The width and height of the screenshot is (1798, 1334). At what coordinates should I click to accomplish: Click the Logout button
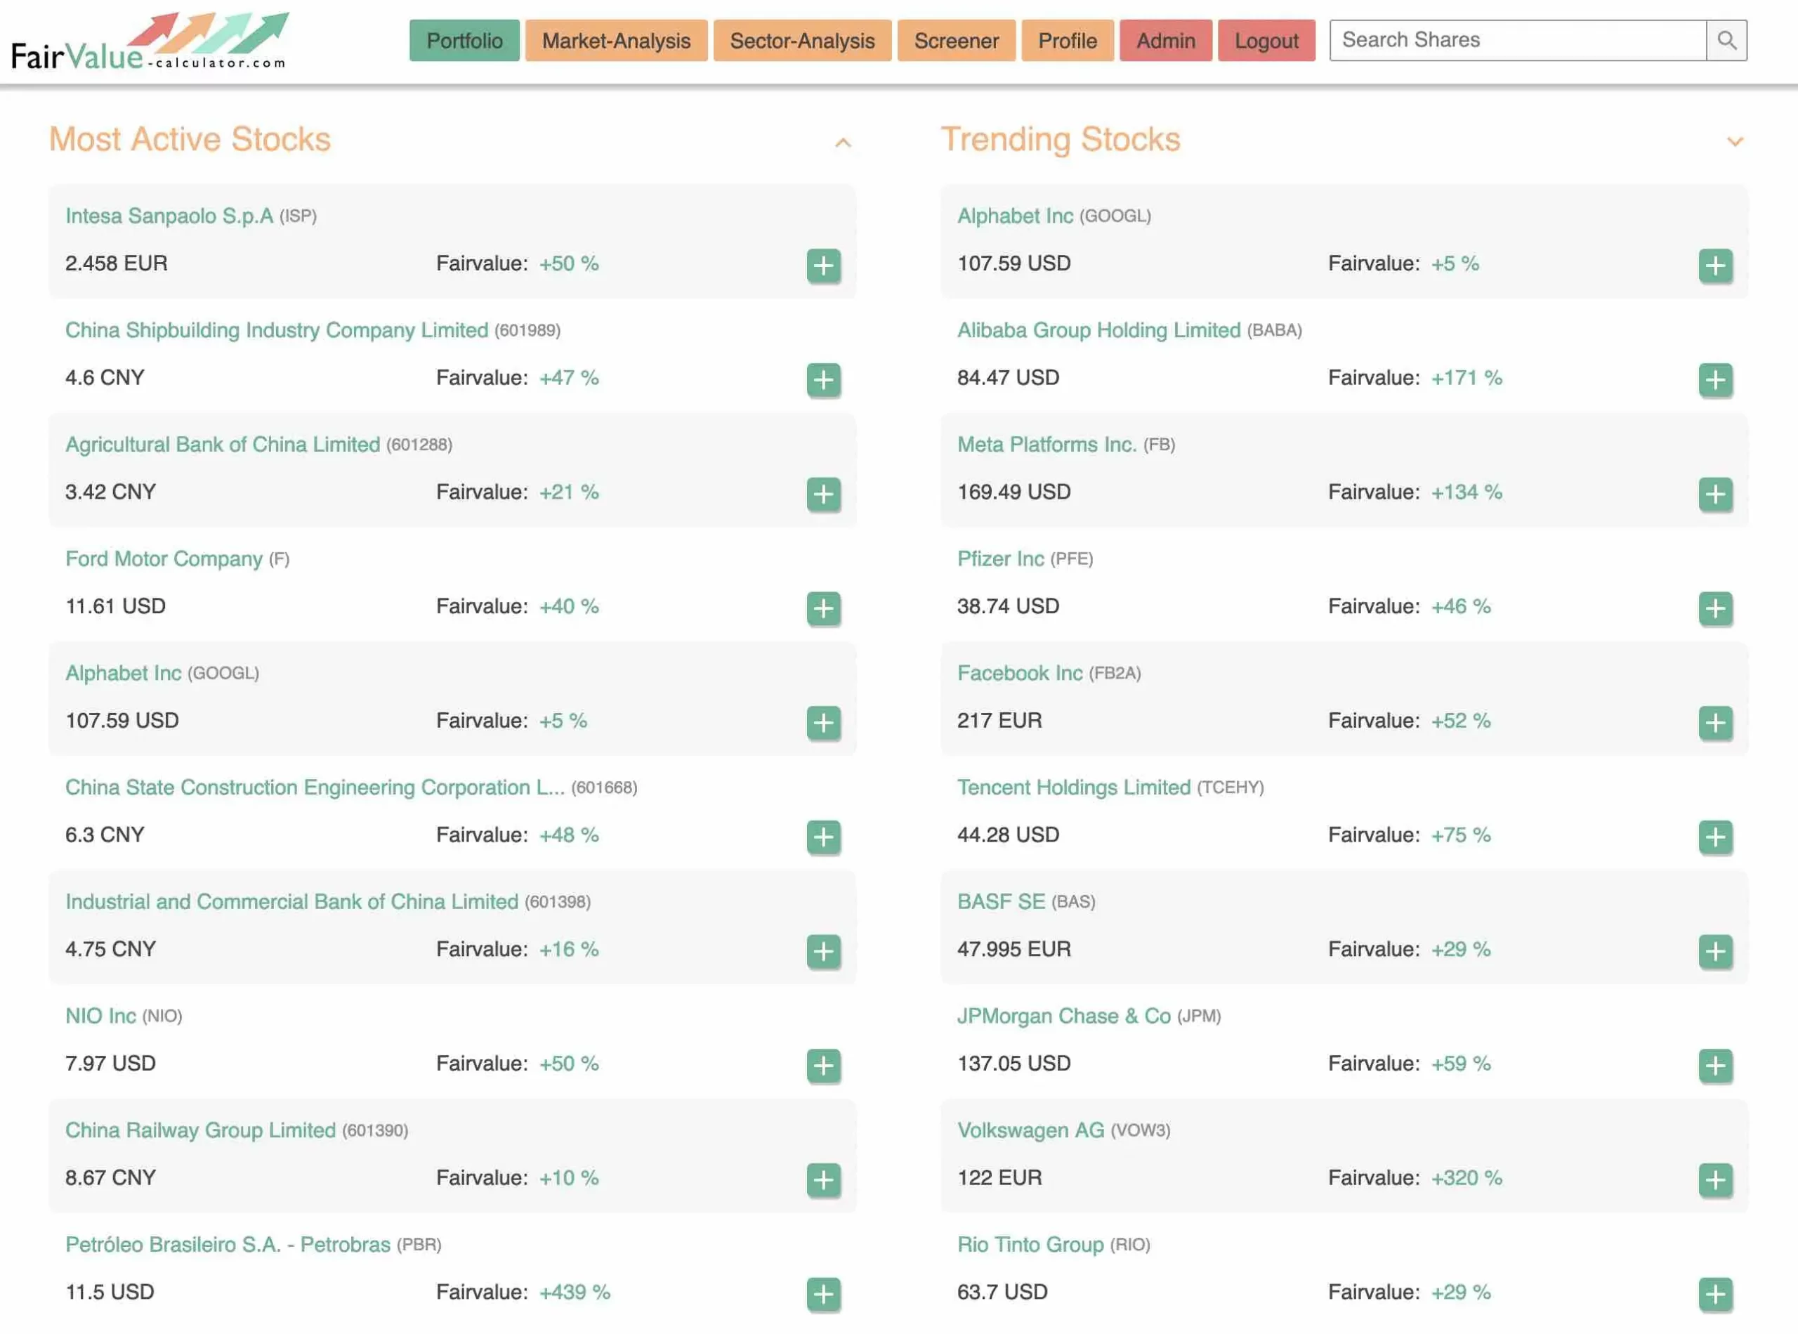click(1266, 38)
